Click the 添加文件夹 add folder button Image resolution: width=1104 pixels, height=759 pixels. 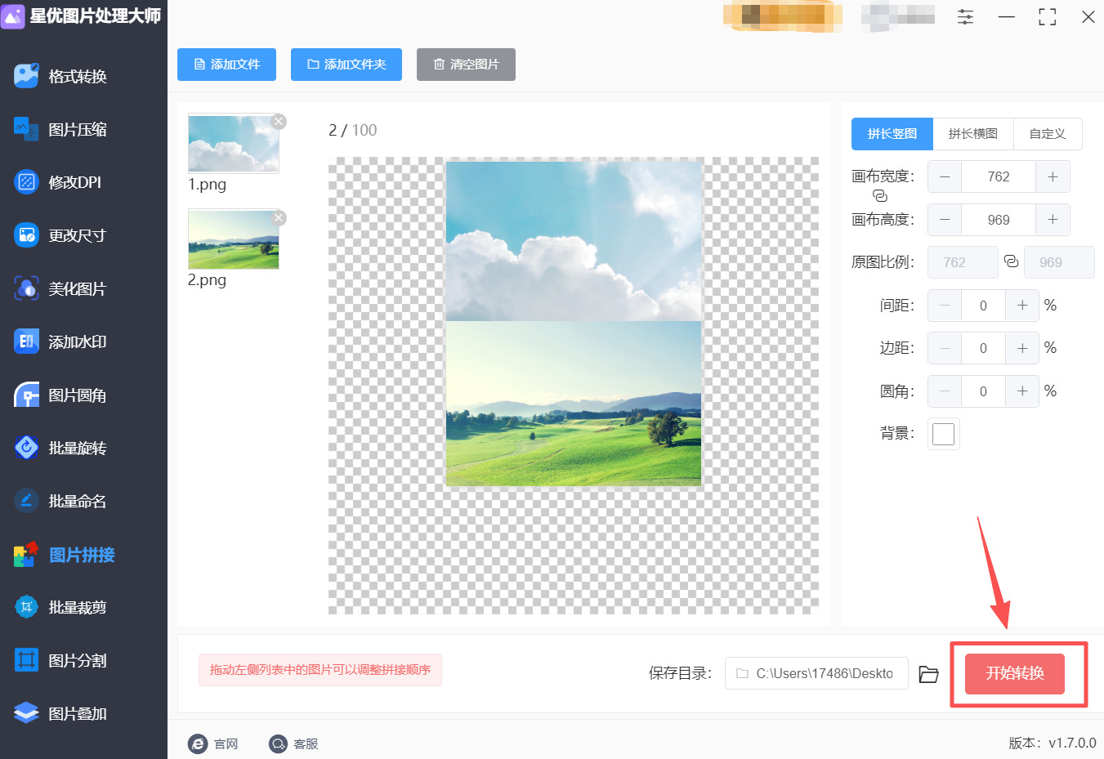[x=346, y=65]
